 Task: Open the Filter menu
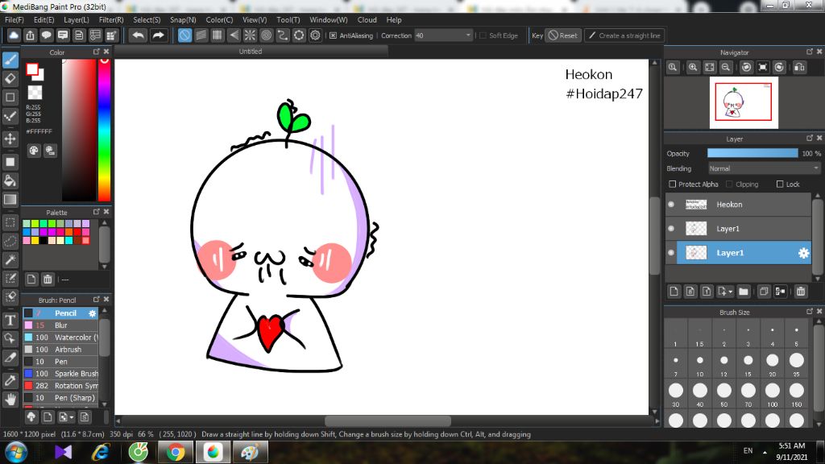click(111, 19)
